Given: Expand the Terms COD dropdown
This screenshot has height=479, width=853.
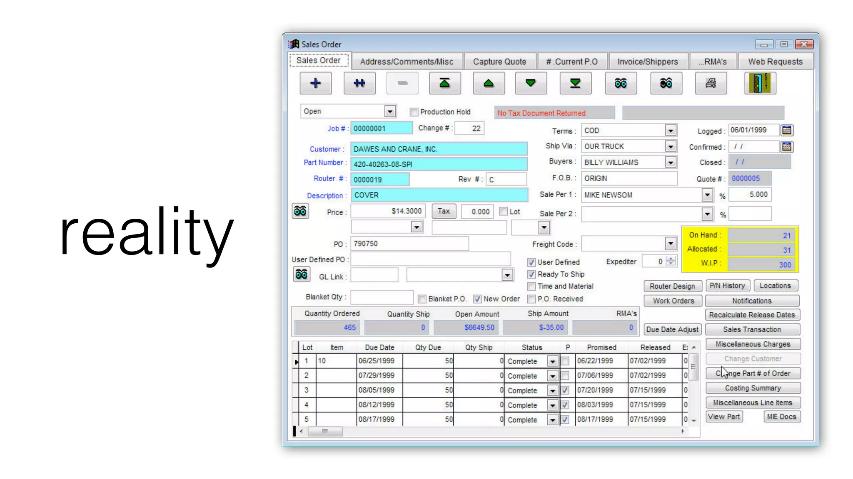Looking at the screenshot, I should click(x=670, y=131).
